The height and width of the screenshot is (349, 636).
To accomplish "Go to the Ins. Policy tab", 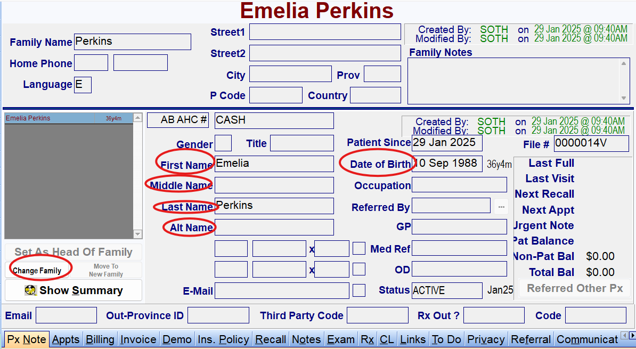I will click(223, 339).
